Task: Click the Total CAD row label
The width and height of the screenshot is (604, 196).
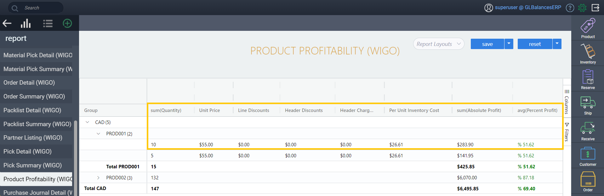Action: tap(95, 188)
